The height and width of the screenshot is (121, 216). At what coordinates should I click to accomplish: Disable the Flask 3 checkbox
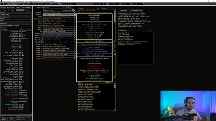[x=42, y=38]
